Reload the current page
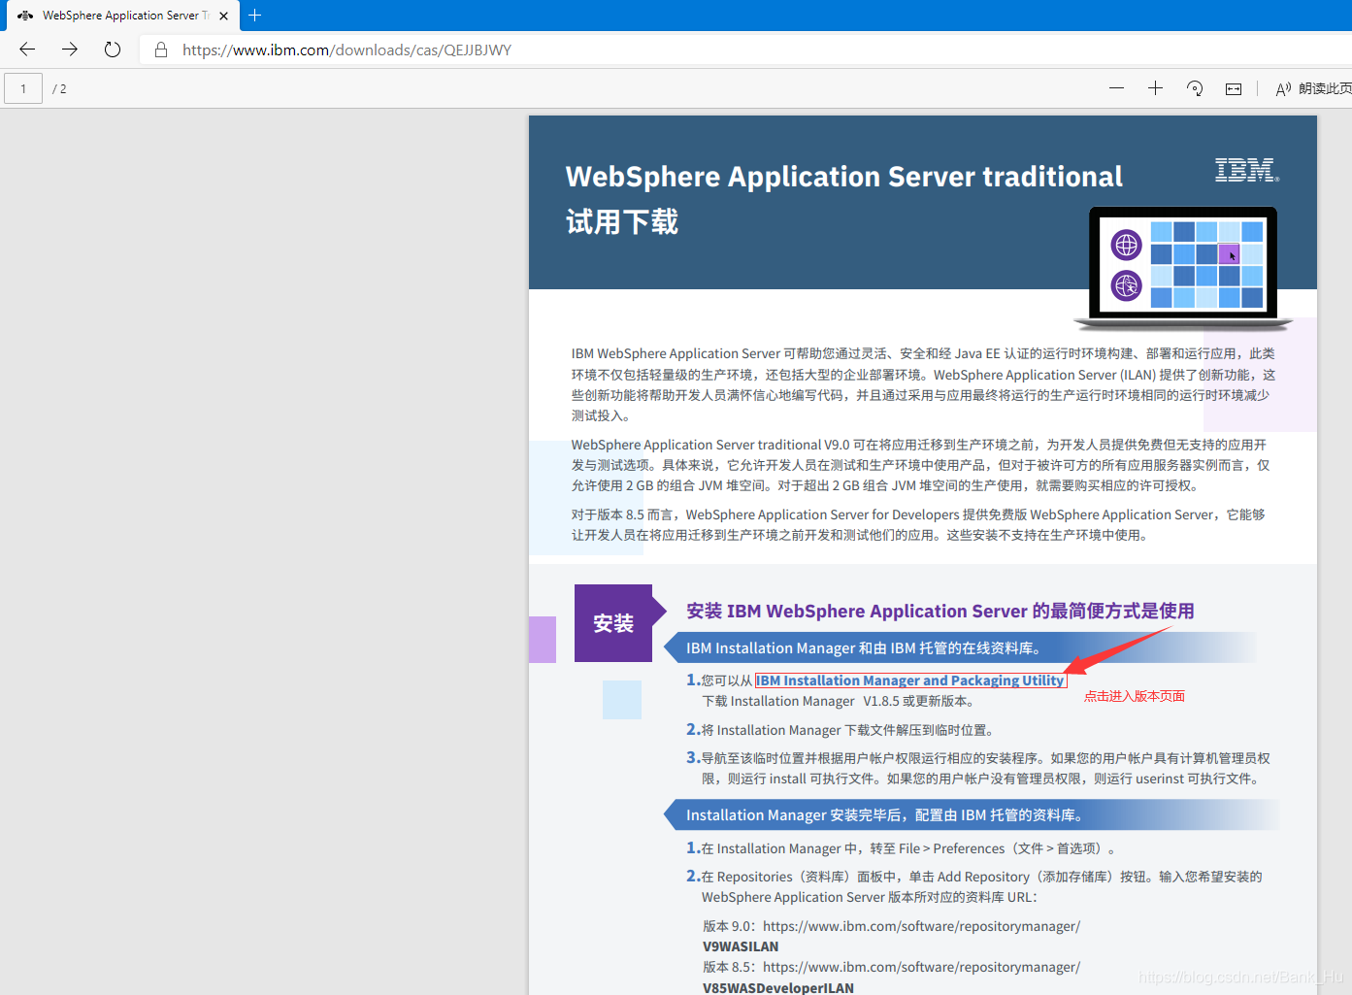Viewport: 1352px width, 995px height. [x=113, y=50]
